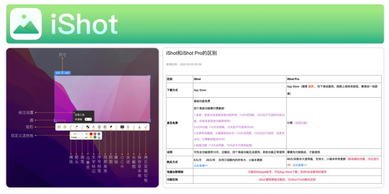Select the numbered label tool
The image size is (389, 194).
coord(99,127)
